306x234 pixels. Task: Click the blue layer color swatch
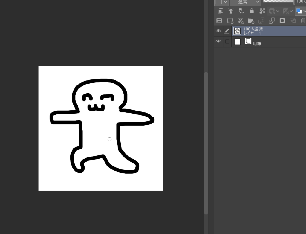pos(299,11)
